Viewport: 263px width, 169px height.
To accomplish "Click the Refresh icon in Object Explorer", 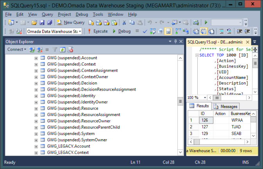I will (63, 50).
